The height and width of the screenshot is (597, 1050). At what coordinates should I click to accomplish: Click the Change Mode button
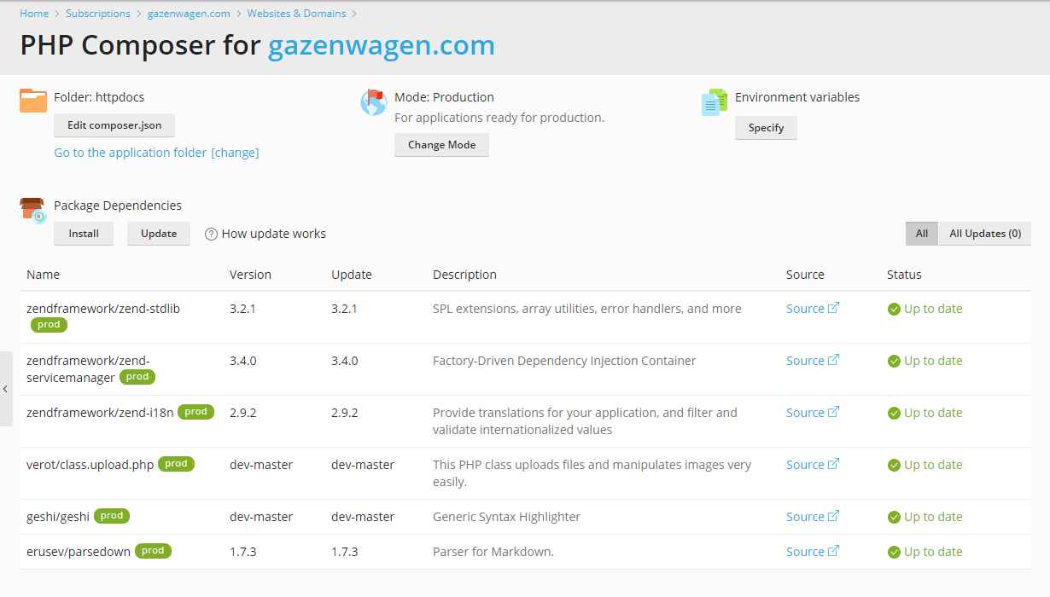coord(441,145)
